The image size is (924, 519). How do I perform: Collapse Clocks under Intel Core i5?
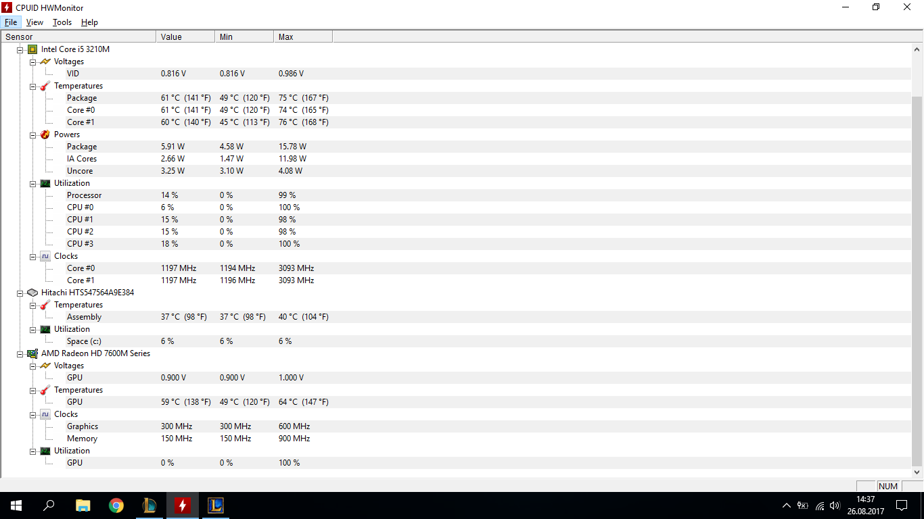[x=33, y=256]
